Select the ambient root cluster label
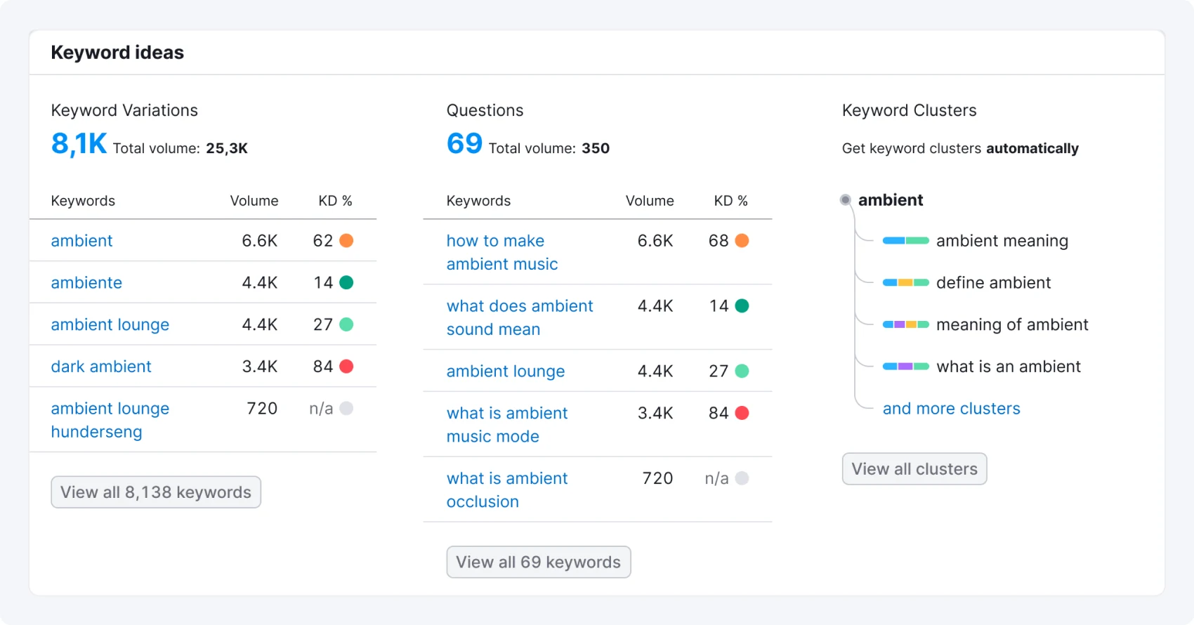The height and width of the screenshot is (625, 1194). click(x=891, y=200)
